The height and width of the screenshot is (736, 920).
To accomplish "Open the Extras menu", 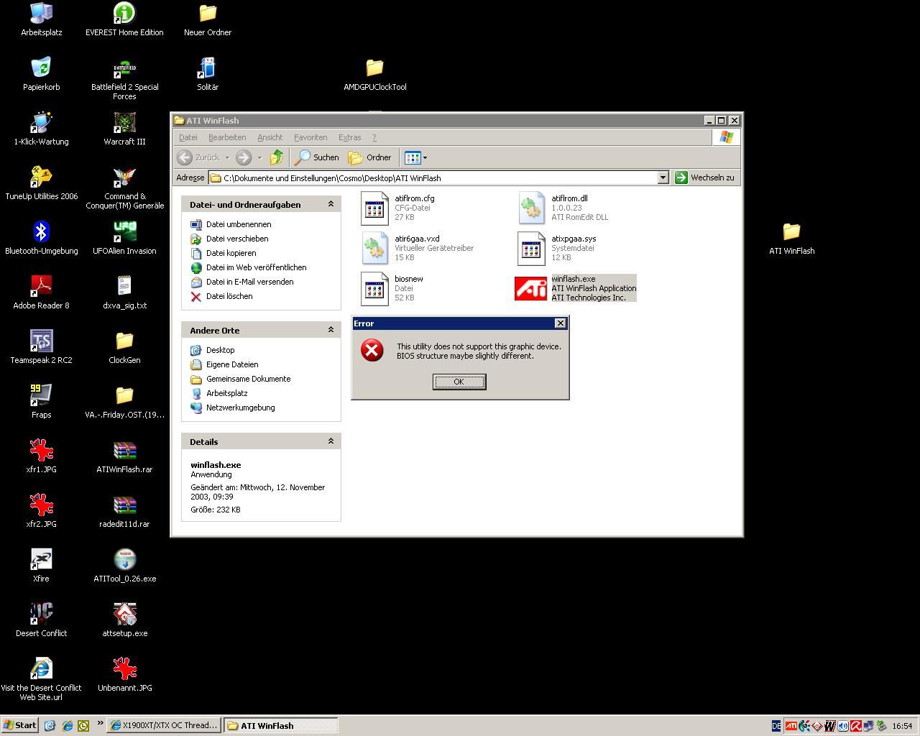I will [x=349, y=137].
